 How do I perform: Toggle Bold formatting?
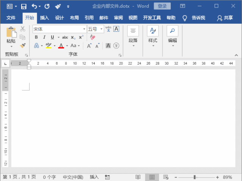tap(36, 37)
